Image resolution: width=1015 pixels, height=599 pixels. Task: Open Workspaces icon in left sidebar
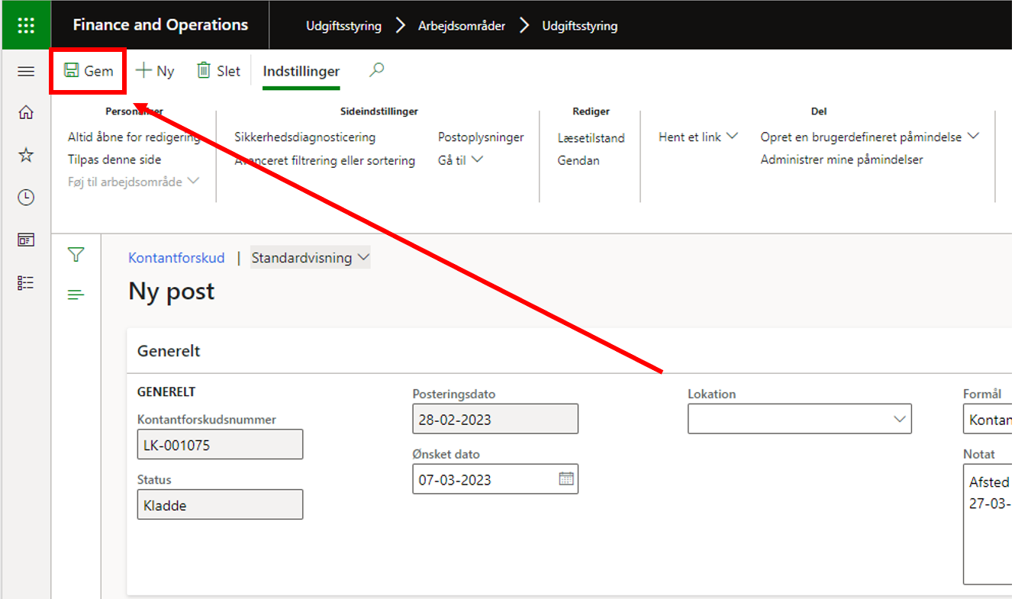(x=26, y=240)
